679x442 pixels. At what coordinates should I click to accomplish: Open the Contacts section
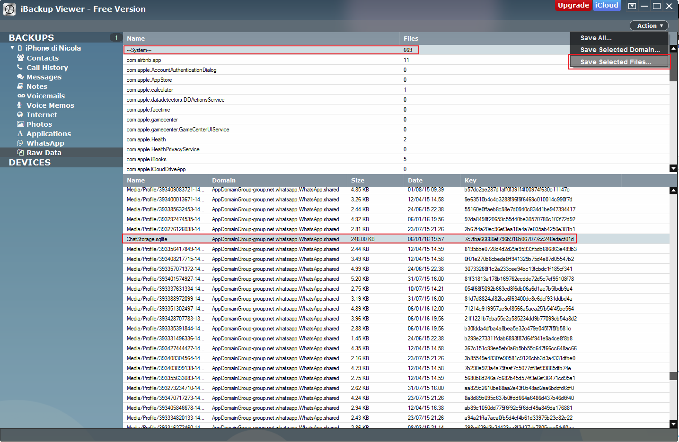(43, 58)
